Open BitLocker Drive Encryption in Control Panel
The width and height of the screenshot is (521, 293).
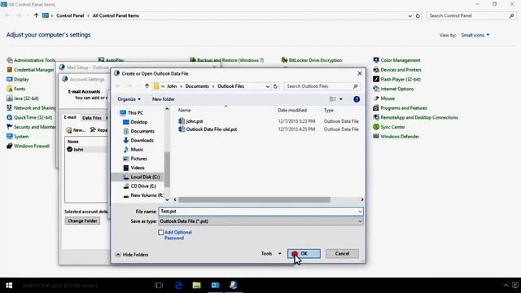click(312, 60)
